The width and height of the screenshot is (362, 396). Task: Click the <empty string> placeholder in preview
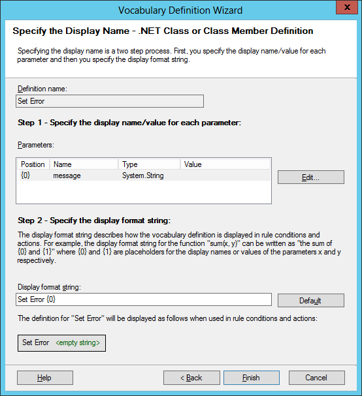coord(78,343)
